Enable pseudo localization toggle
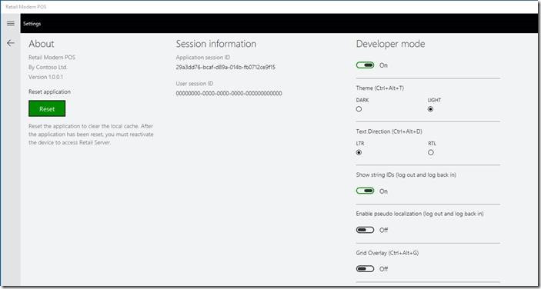 click(x=365, y=230)
